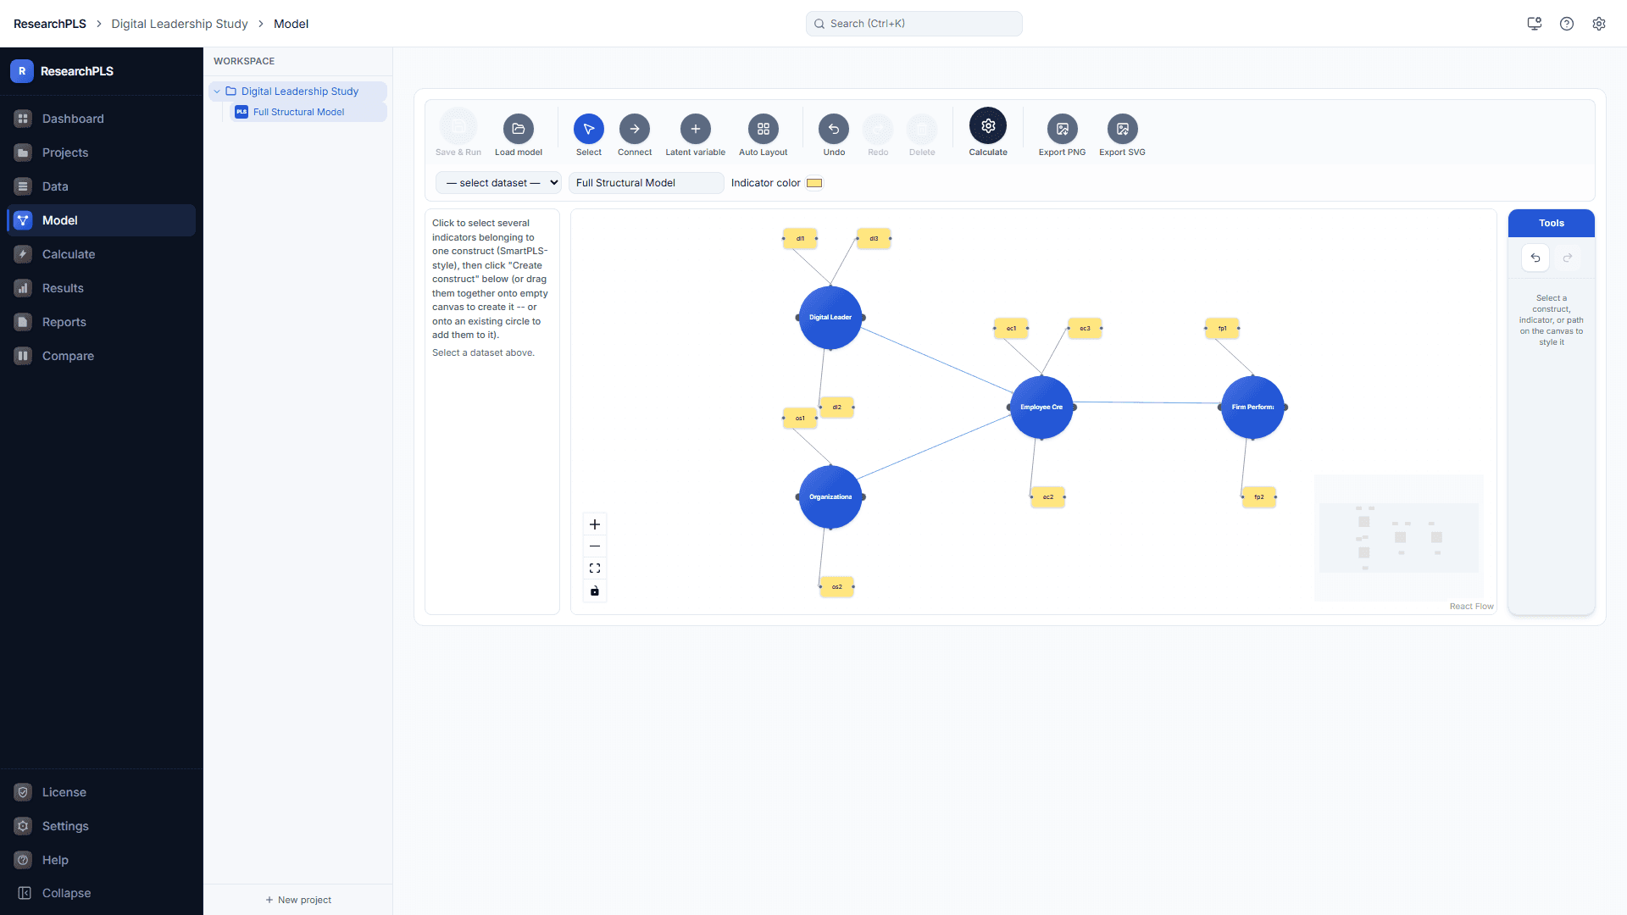Zoom out on the canvas
Viewport: 1627px width, 915px height.
pyautogui.click(x=595, y=546)
